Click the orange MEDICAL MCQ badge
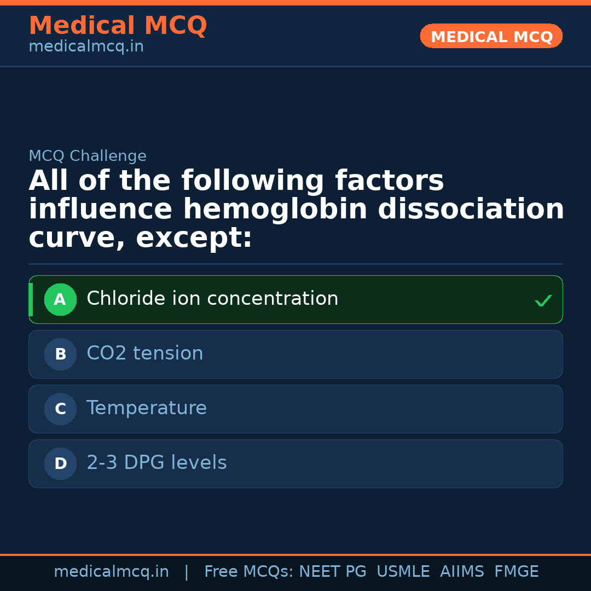The width and height of the screenshot is (591, 591). point(491,37)
